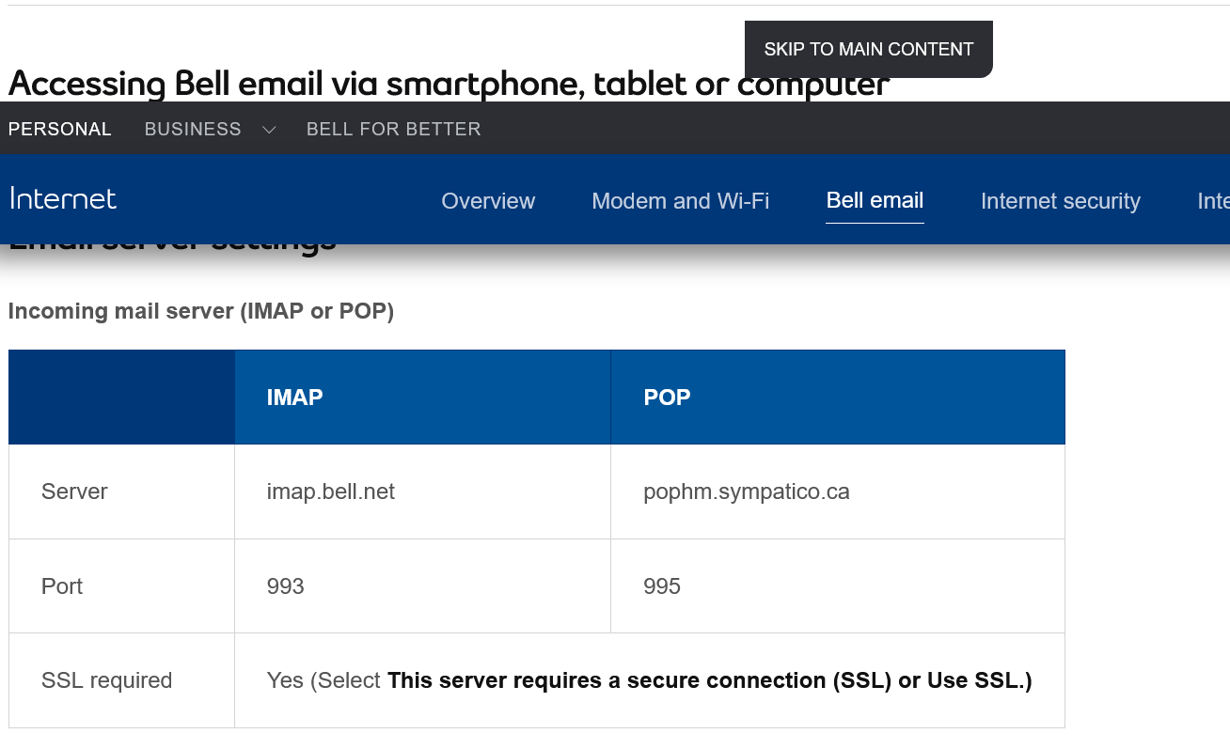Click the Incoming mail server heading

pos(200,311)
